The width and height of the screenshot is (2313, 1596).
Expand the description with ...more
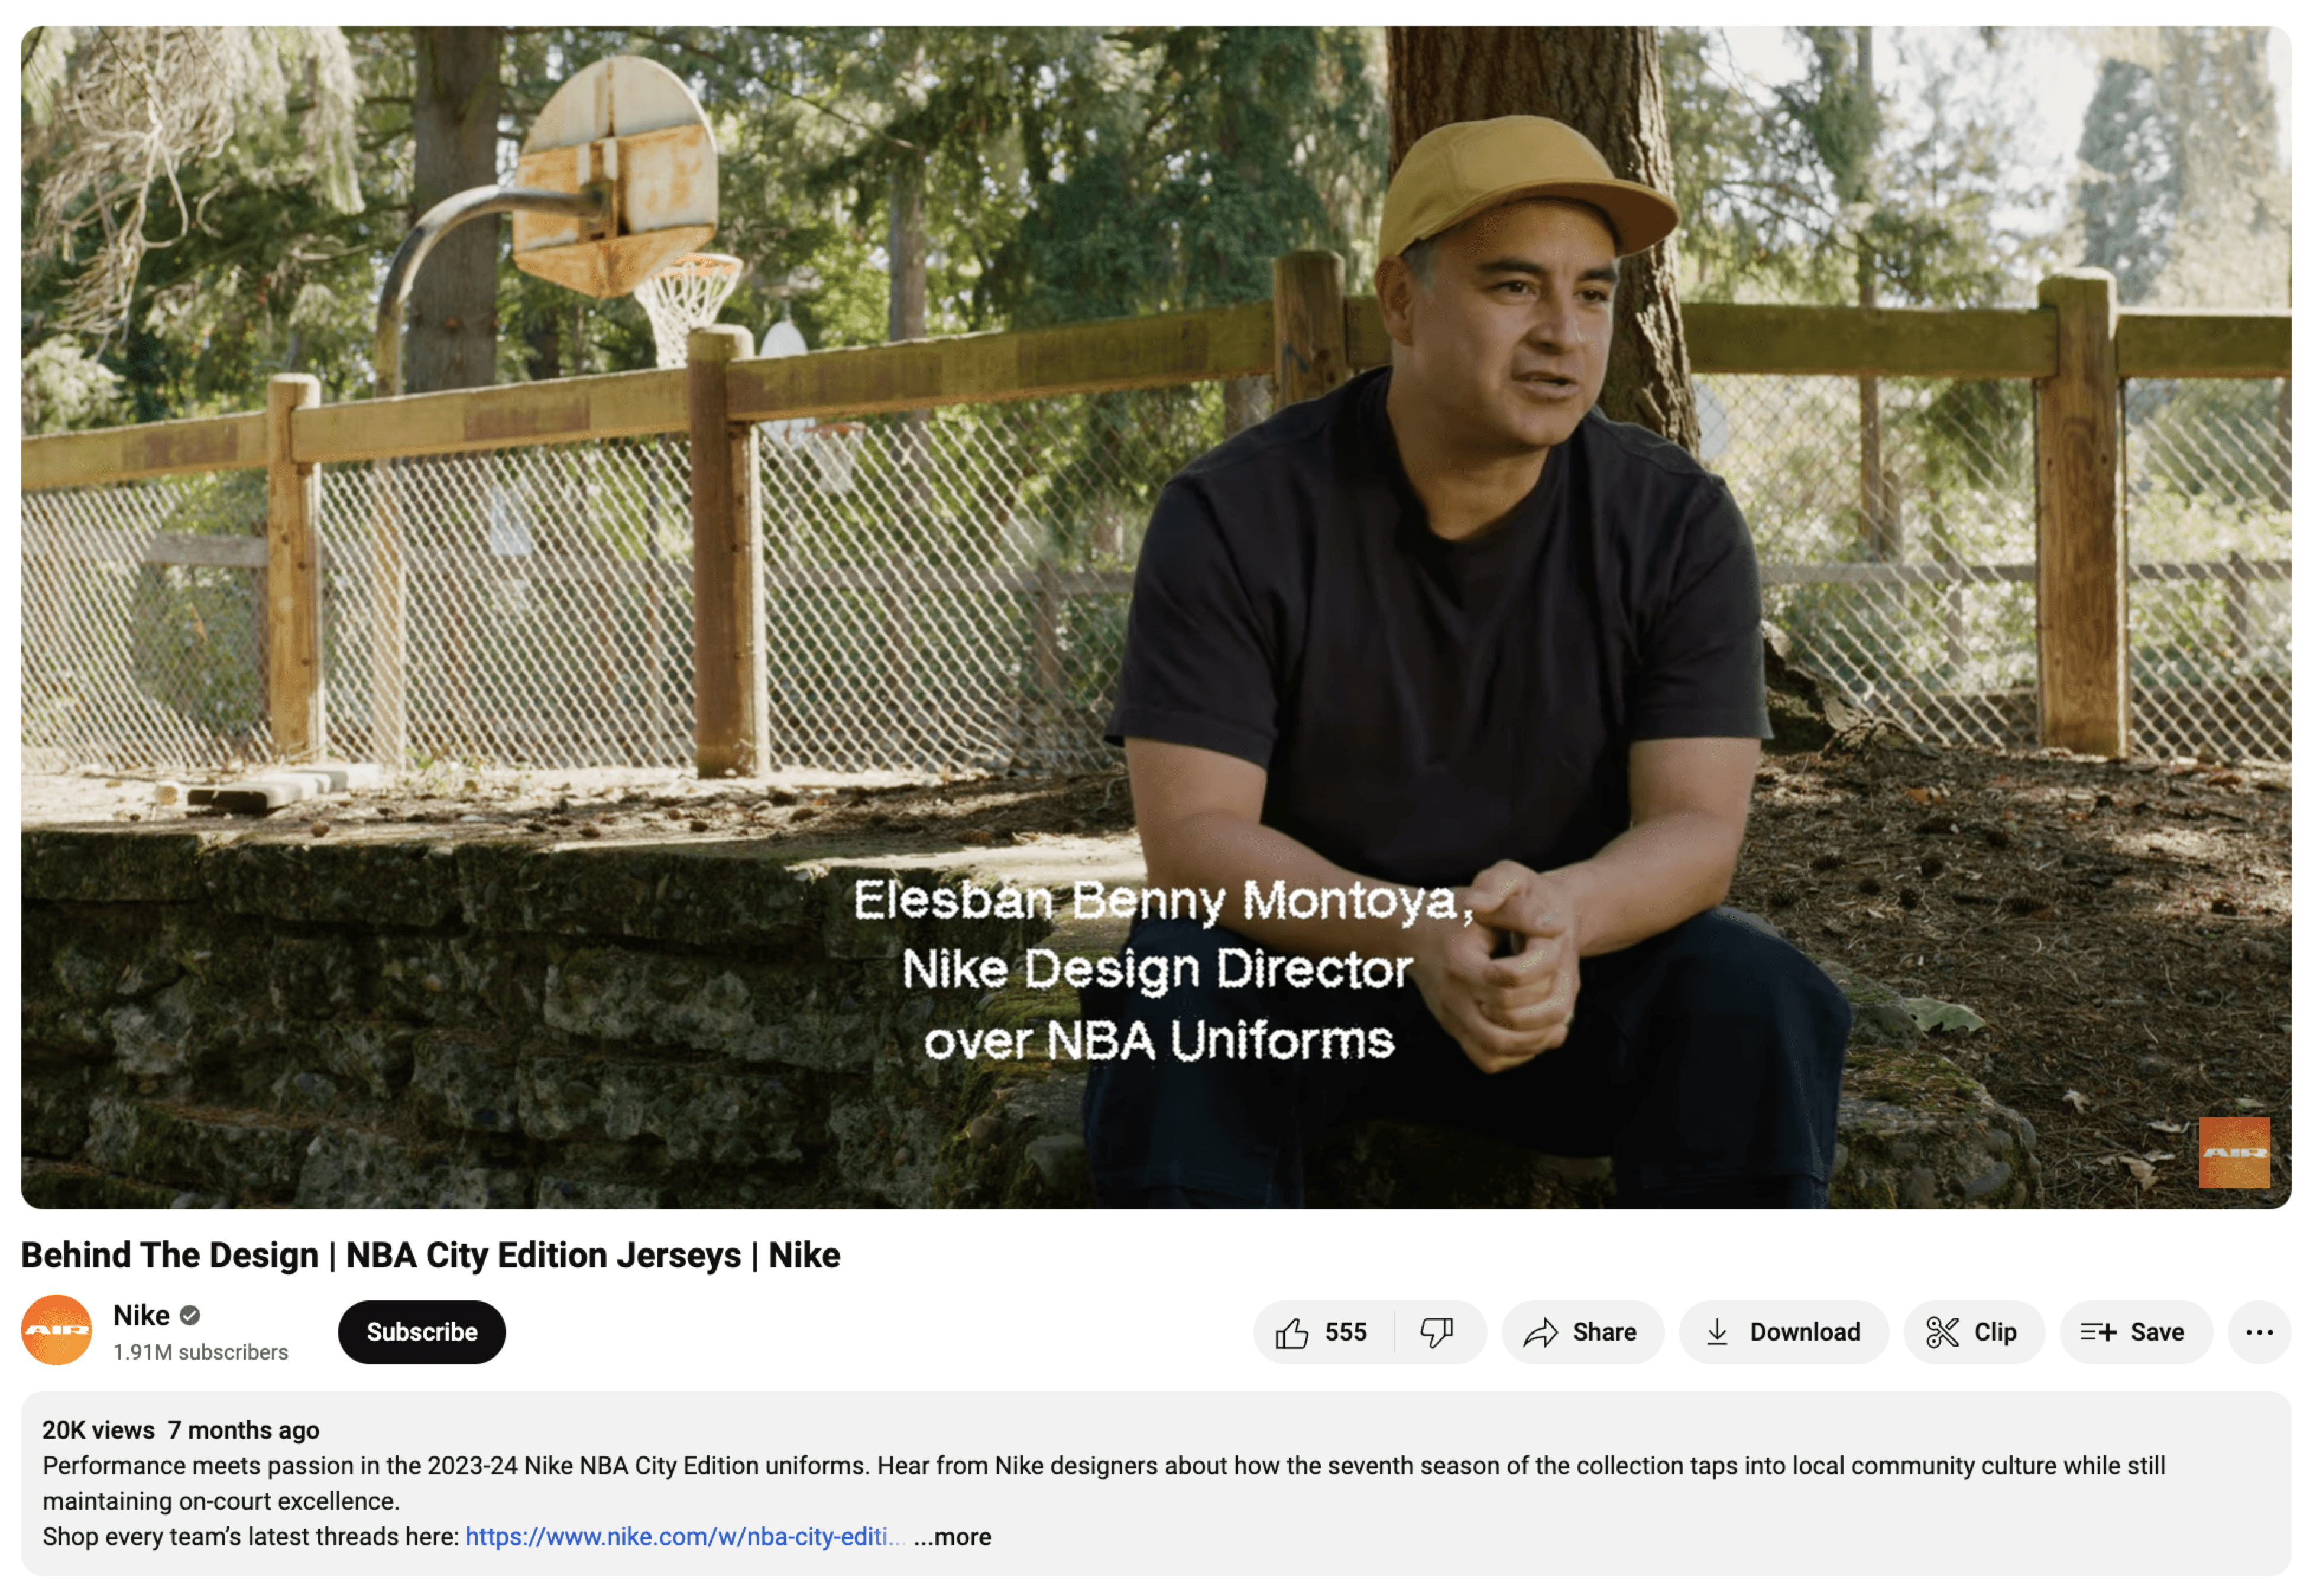pyautogui.click(x=952, y=1536)
